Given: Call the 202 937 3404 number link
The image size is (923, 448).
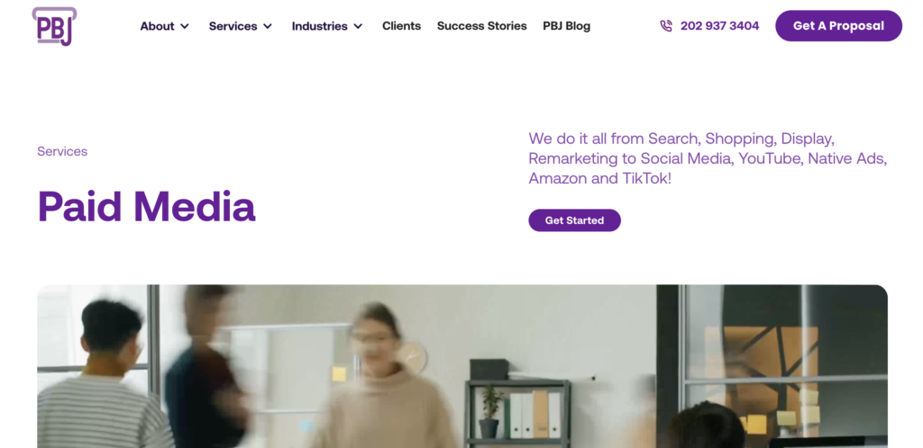Looking at the screenshot, I should (720, 26).
